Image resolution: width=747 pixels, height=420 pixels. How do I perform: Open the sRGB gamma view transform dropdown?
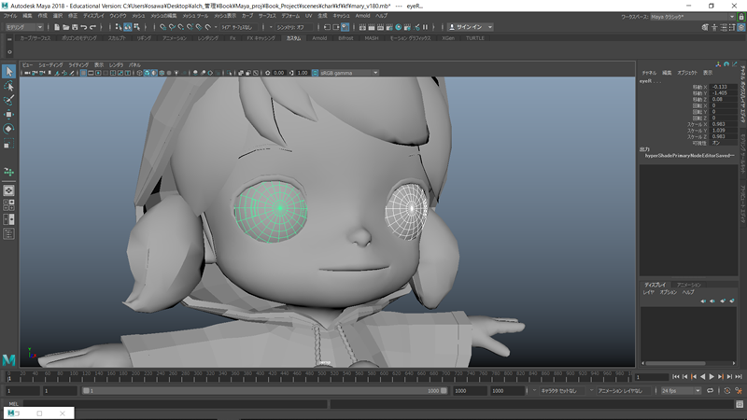pyautogui.click(x=348, y=73)
